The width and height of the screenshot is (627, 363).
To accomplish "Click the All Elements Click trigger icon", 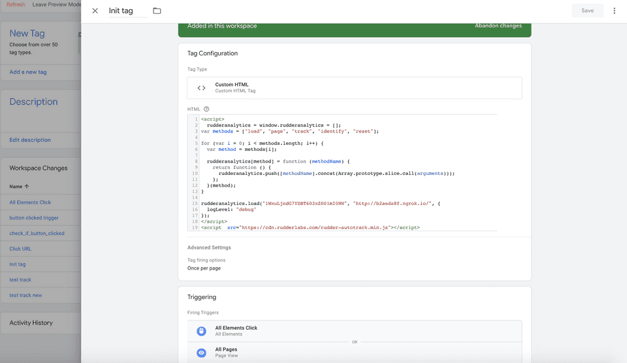I will pyautogui.click(x=201, y=331).
